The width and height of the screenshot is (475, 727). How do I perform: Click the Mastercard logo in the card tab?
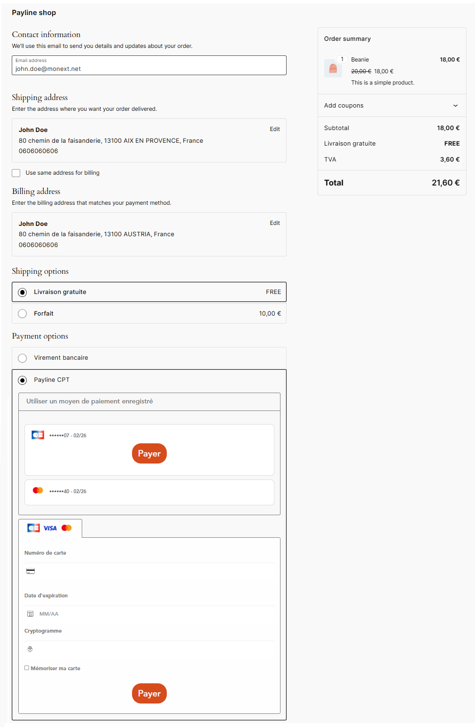pos(67,528)
